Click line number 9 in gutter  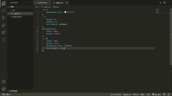pos(38,29)
